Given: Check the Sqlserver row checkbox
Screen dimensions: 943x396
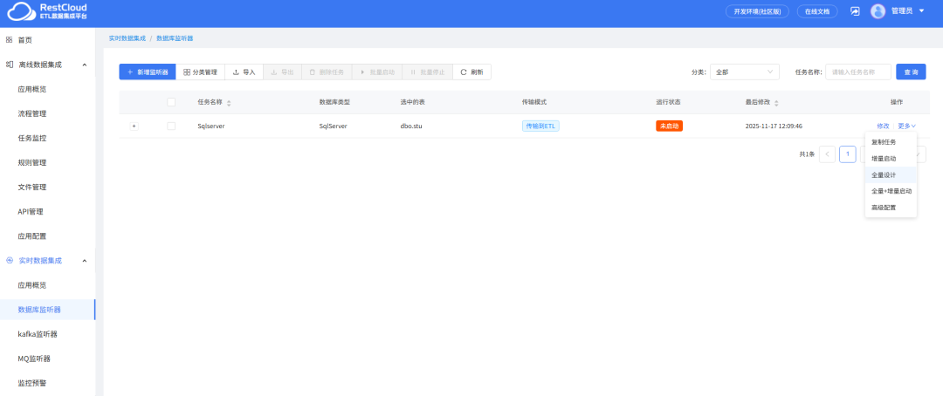Looking at the screenshot, I should (x=171, y=126).
